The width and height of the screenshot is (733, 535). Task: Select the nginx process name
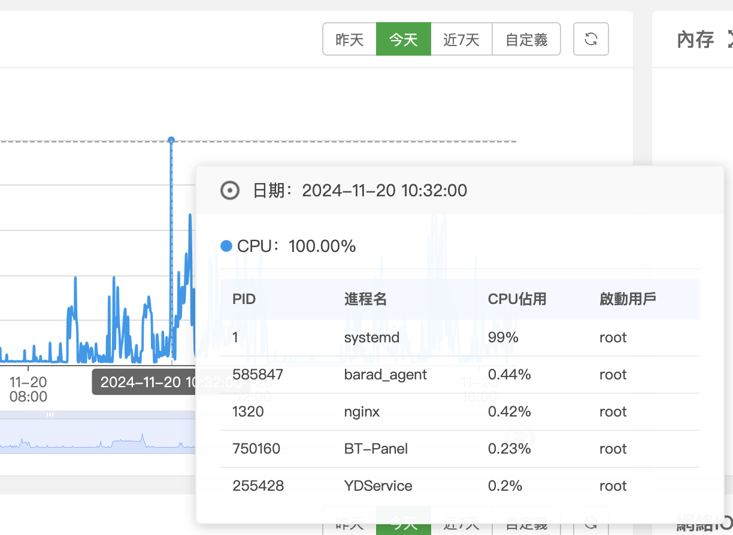[362, 412]
